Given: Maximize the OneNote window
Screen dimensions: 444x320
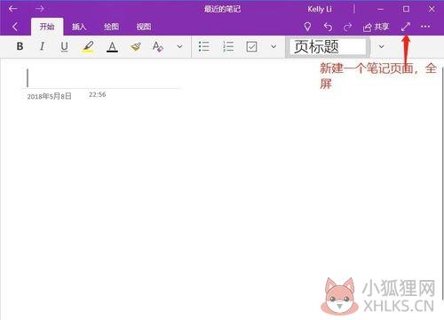Looking at the screenshot, I should (x=406, y=9).
